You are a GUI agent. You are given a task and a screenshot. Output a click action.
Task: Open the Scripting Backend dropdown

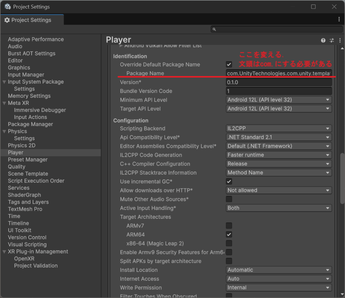click(279, 129)
